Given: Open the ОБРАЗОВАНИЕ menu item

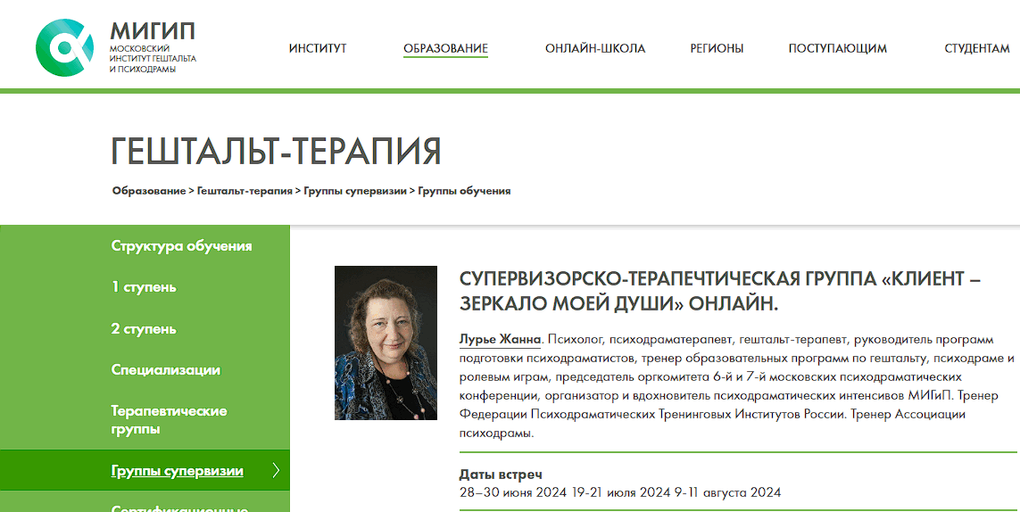Looking at the screenshot, I should pyautogui.click(x=445, y=48).
